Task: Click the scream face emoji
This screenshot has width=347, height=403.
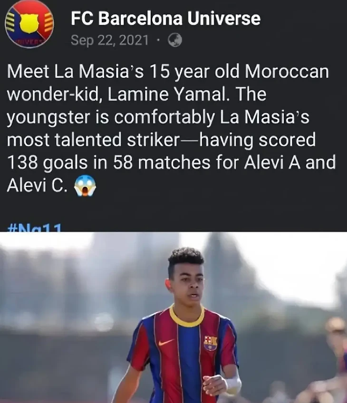Action: 85,185
